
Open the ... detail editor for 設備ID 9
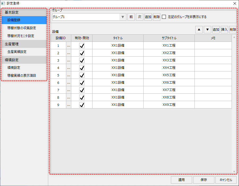pos(68,105)
